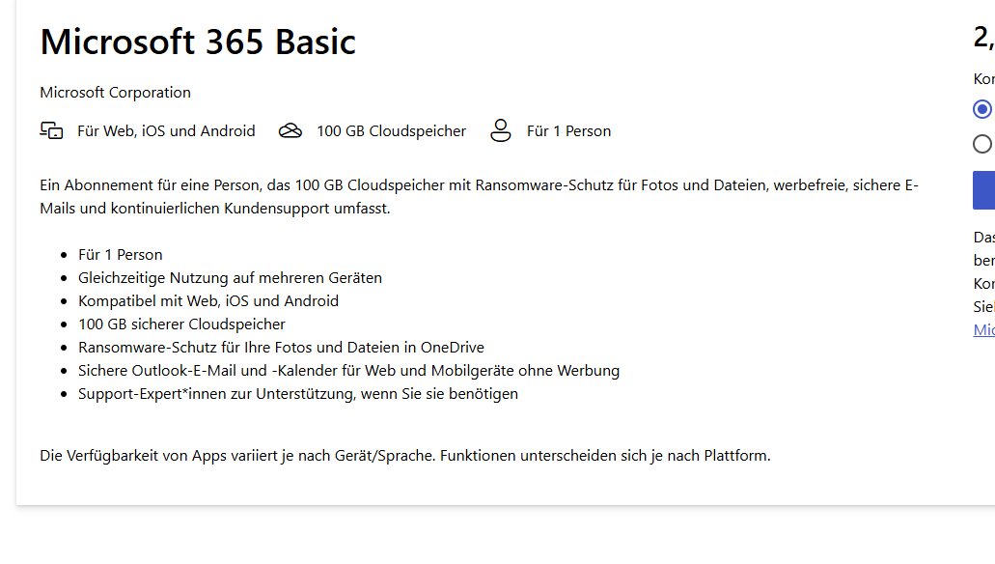995x564 pixels.
Task: Open the Microsoft link on the right panel
Action: [x=983, y=329]
